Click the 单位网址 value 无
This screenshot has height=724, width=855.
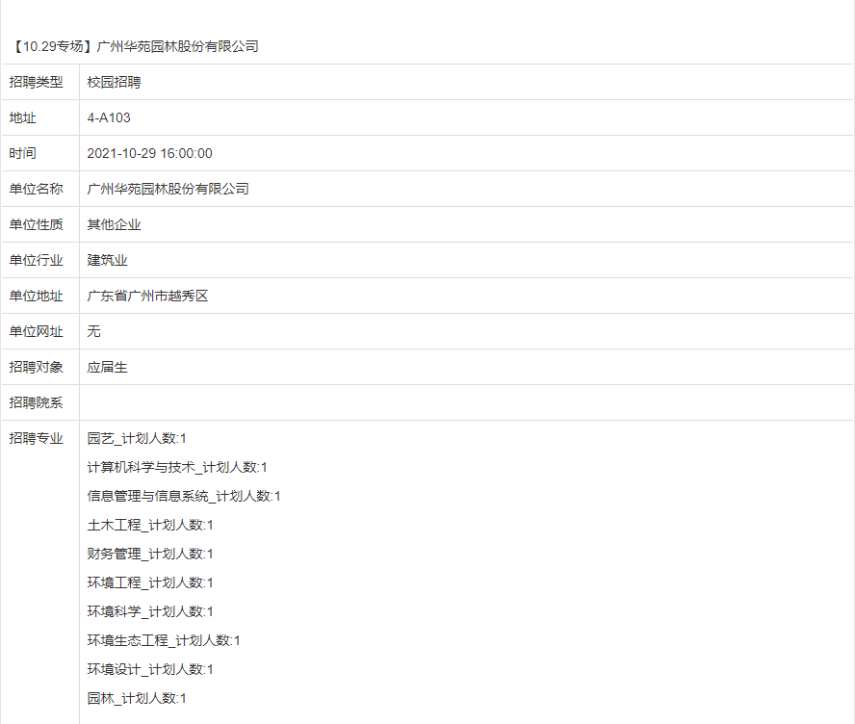point(93,332)
